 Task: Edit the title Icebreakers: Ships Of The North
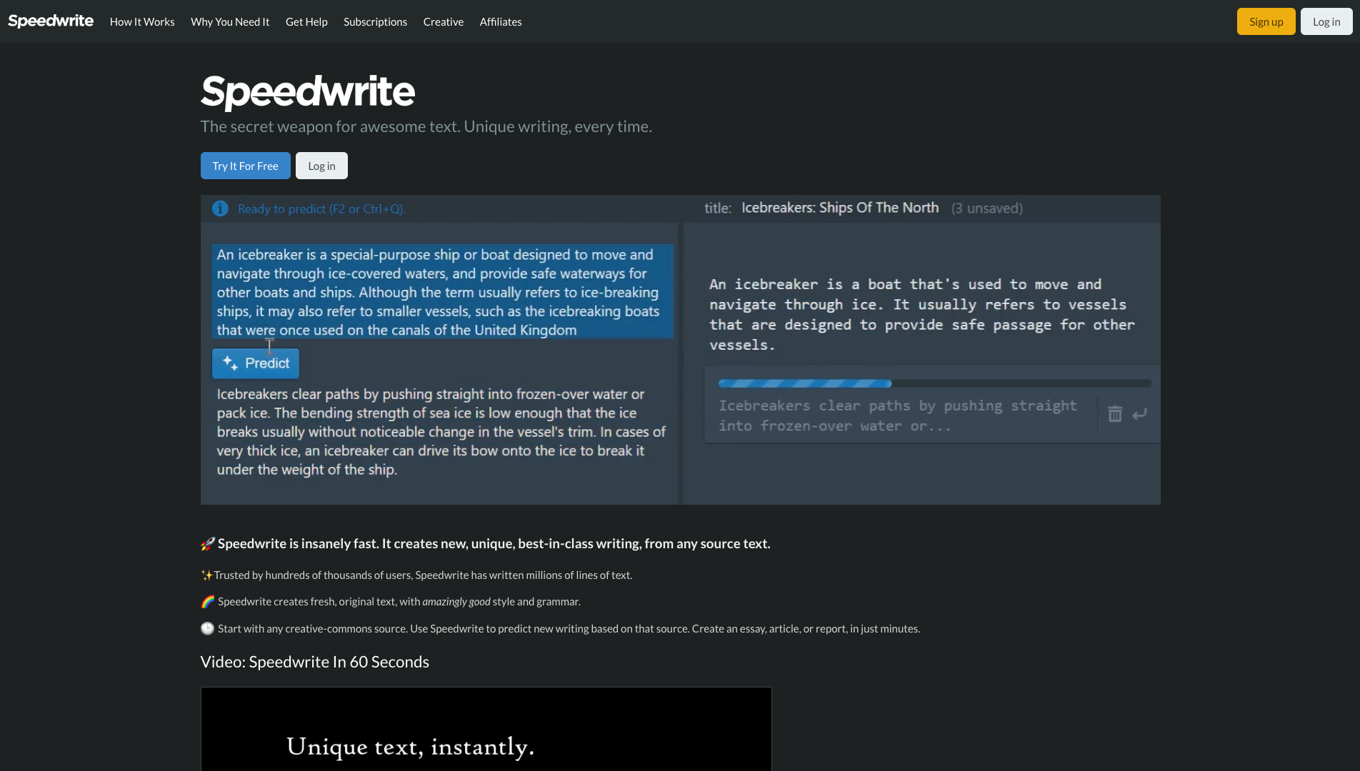839,208
